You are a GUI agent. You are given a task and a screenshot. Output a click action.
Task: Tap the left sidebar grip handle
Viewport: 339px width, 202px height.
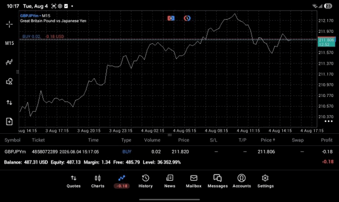[17, 72]
